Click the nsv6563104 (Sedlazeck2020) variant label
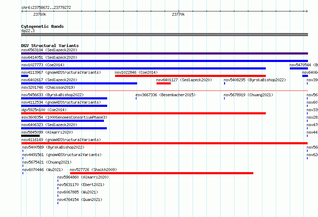This screenshot has height=217, width=318. tap(49, 50)
